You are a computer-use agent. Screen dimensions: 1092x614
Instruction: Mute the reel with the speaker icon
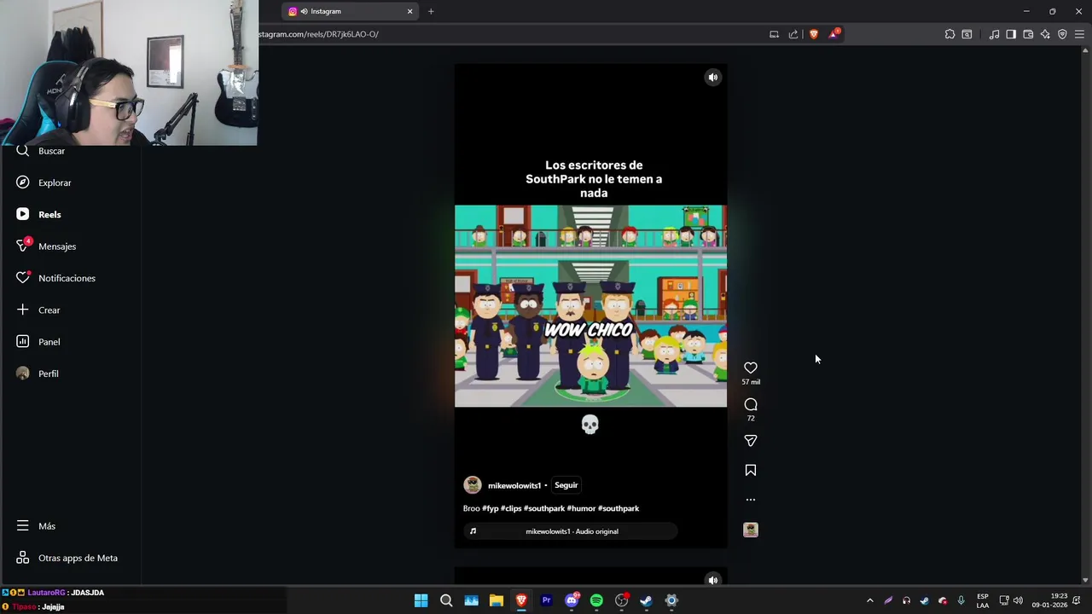(x=713, y=78)
